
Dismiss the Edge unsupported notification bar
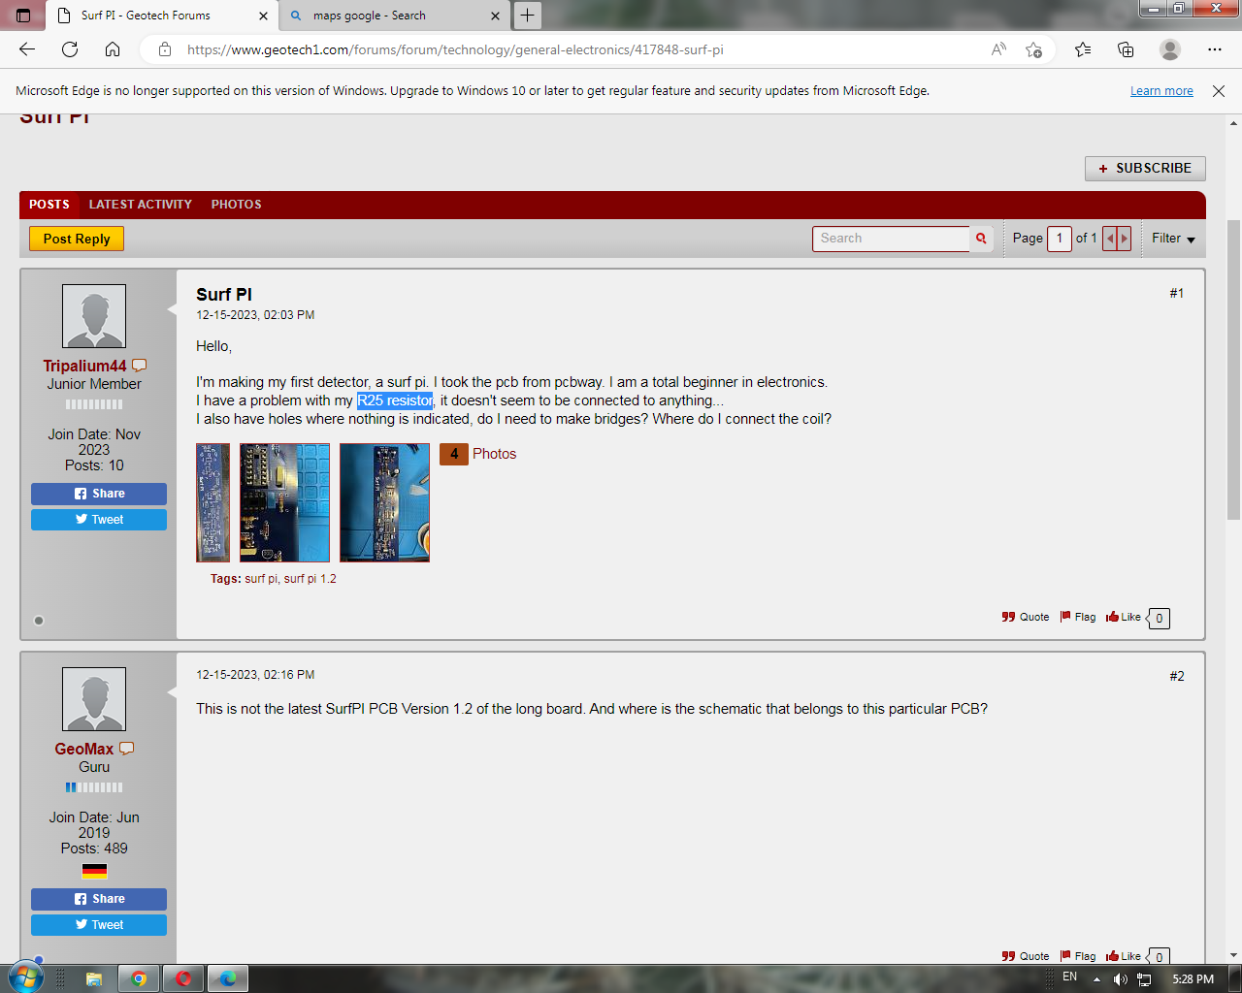point(1219,90)
